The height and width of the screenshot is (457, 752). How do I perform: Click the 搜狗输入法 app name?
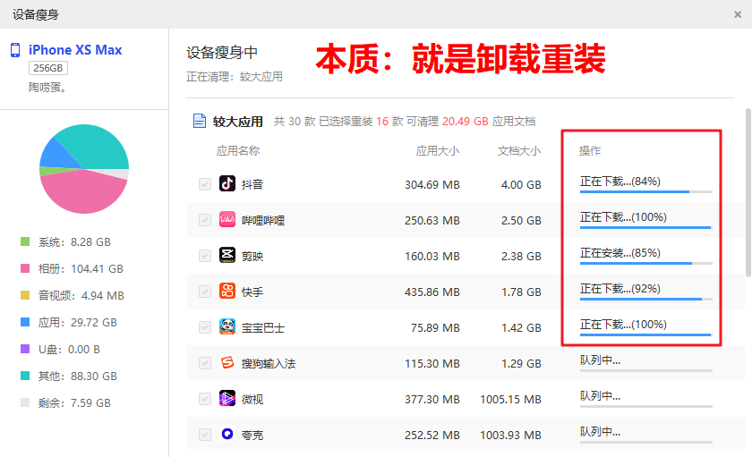coord(268,364)
